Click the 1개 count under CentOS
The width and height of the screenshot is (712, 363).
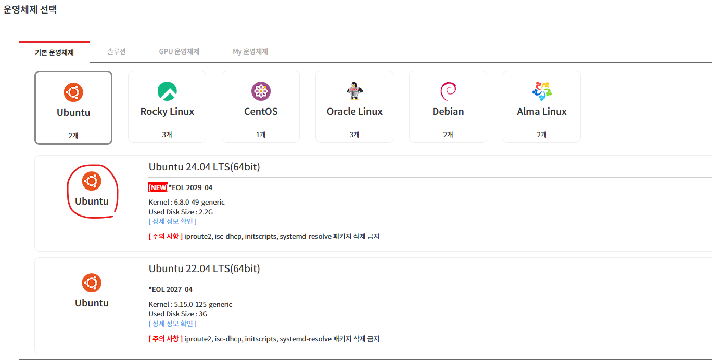[261, 135]
